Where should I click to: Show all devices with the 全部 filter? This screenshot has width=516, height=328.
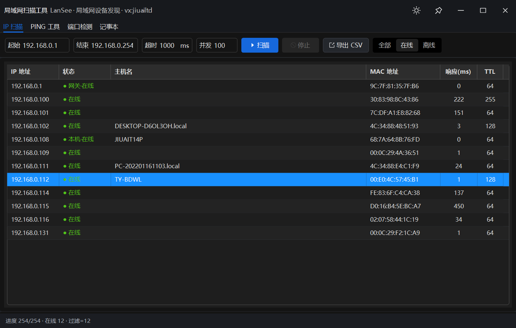pos(385,45)
